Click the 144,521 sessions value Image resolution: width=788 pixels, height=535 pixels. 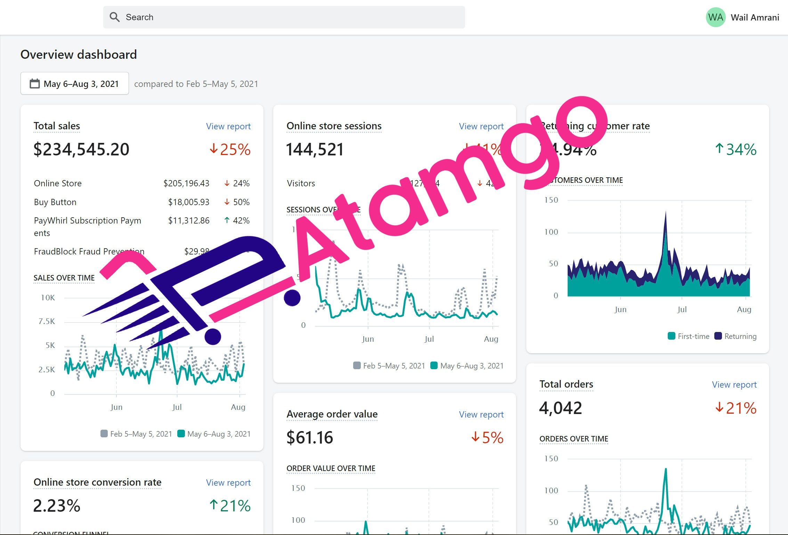[x=315, y=149]
